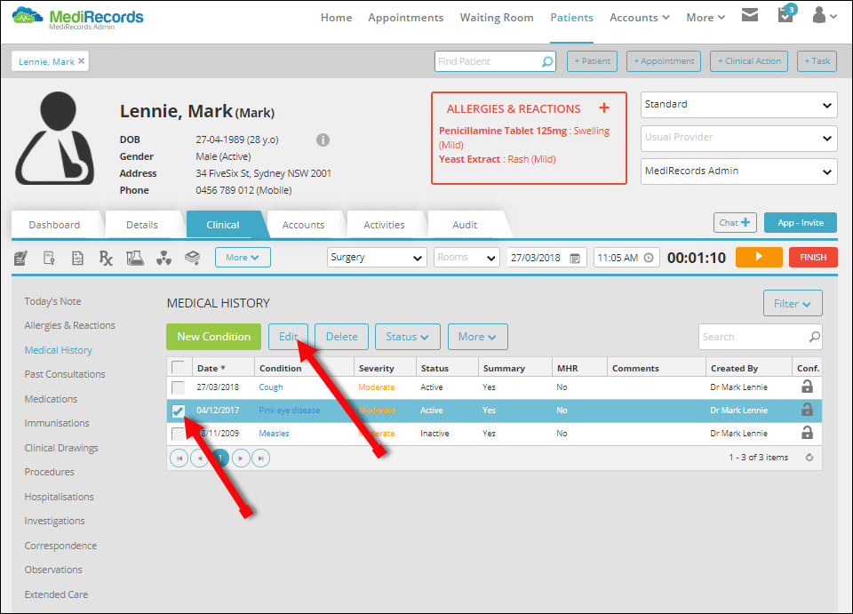Click the lock icon in Pink eye disease row
The width and height of the screenshot is (853, 614).
click(x=808, y=410)
